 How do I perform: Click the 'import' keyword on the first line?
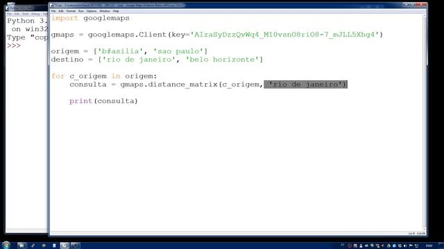(65, 18)
